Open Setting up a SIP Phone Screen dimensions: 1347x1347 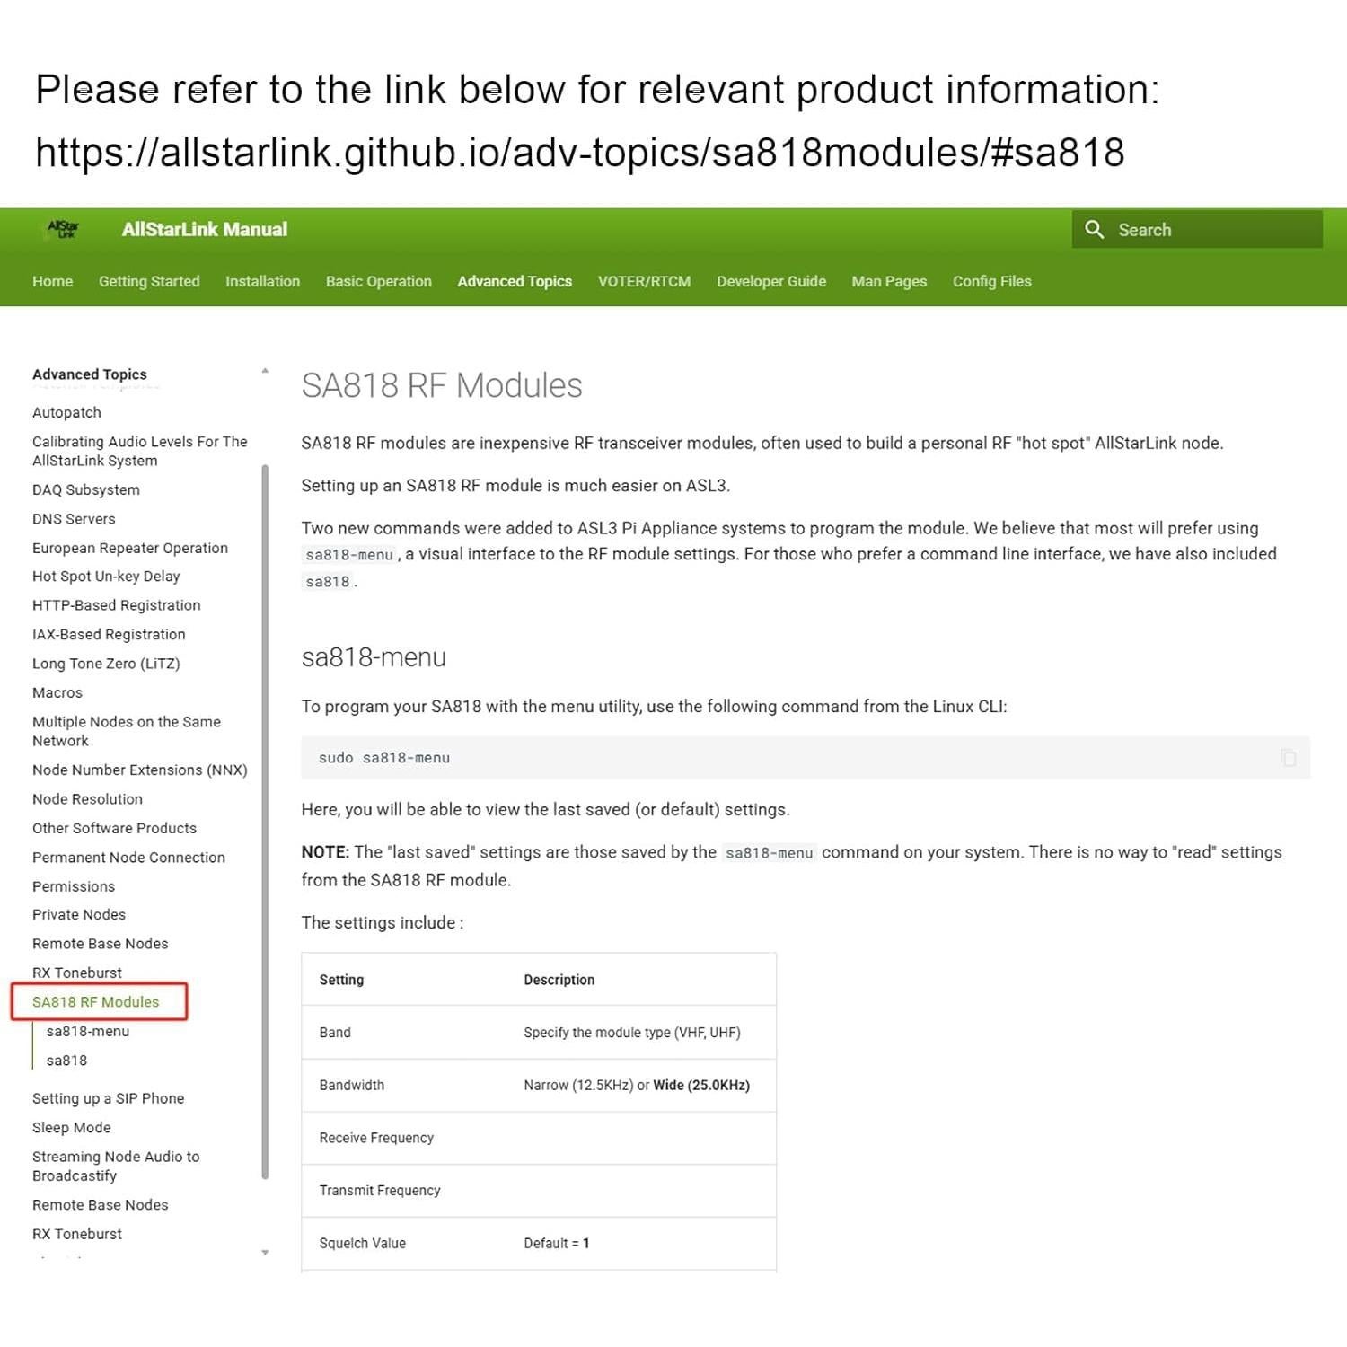pos(108,1098)
